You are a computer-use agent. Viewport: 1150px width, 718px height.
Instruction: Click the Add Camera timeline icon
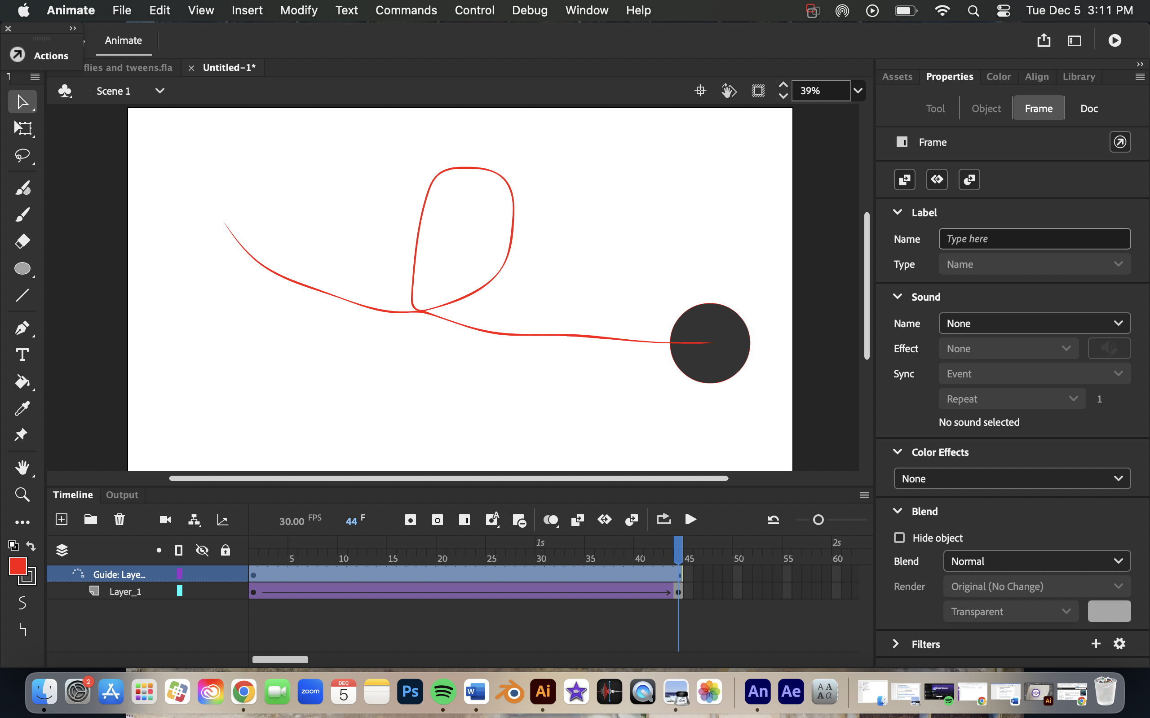[165, 520]
